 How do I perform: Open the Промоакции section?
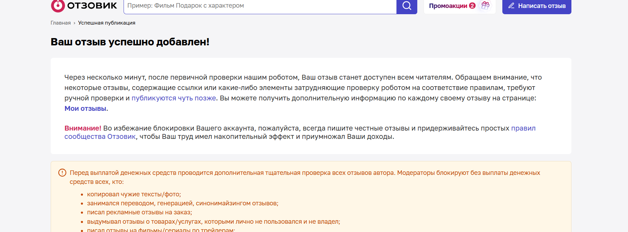click(x=448, y=6)
